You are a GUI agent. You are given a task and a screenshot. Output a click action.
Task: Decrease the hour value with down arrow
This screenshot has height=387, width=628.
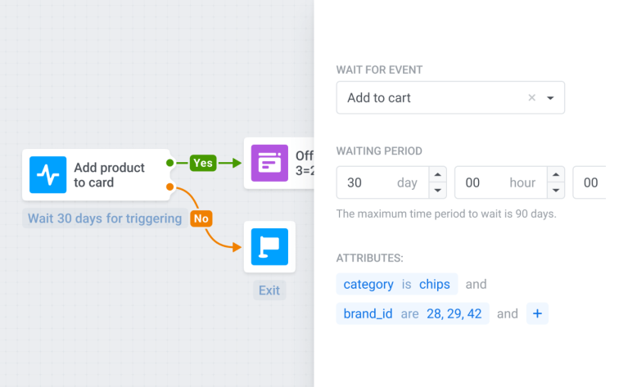[556, 191]
